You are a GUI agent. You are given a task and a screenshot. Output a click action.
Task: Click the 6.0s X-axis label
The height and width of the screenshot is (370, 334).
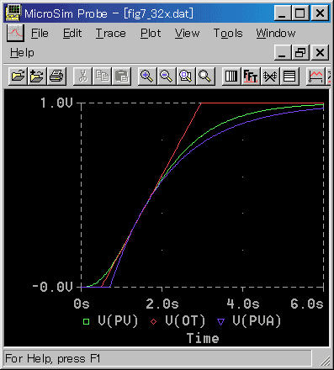pos(307,304)
